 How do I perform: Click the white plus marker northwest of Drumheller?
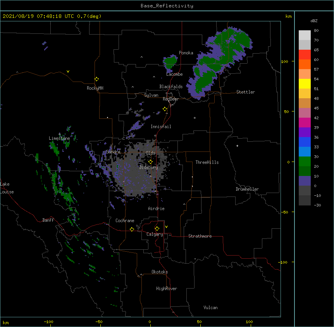click(237, 146)
